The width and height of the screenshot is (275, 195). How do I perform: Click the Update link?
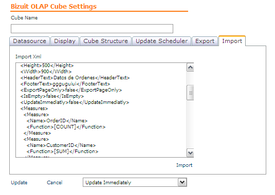[19, 183]
